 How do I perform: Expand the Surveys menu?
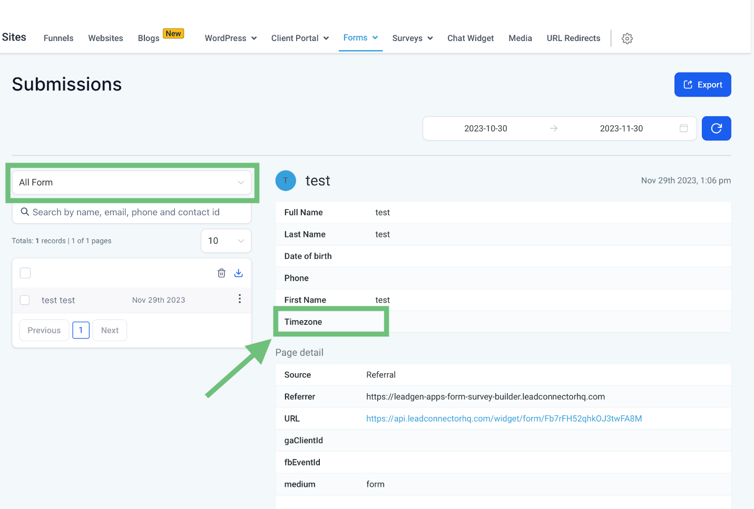(413, 38)
